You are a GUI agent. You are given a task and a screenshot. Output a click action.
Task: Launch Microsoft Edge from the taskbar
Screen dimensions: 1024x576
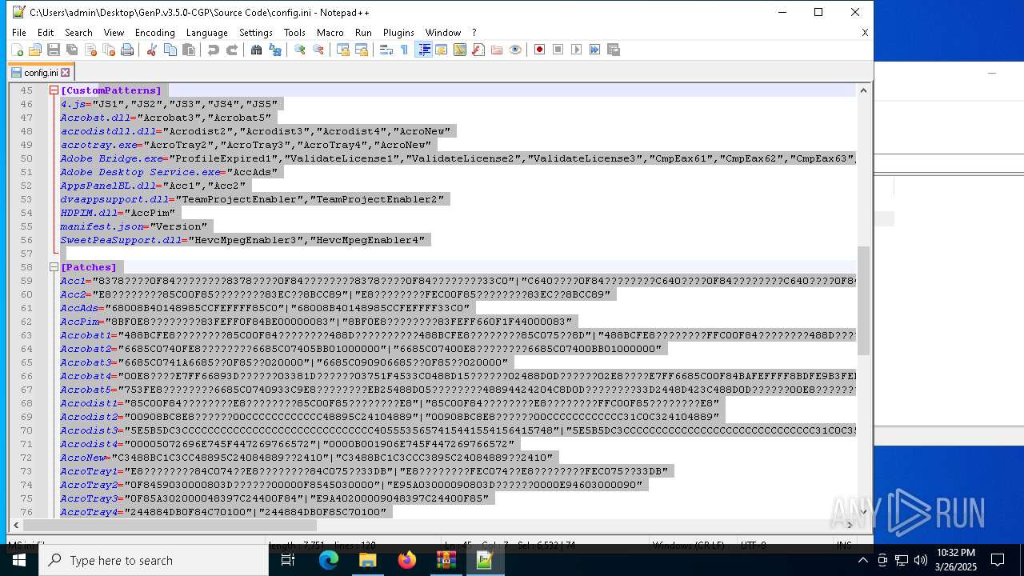[329, 561]
